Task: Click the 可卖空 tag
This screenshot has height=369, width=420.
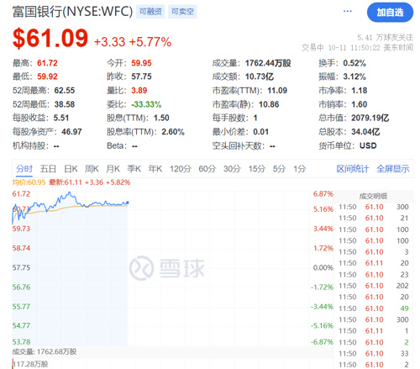Action: tap(182, 12)
